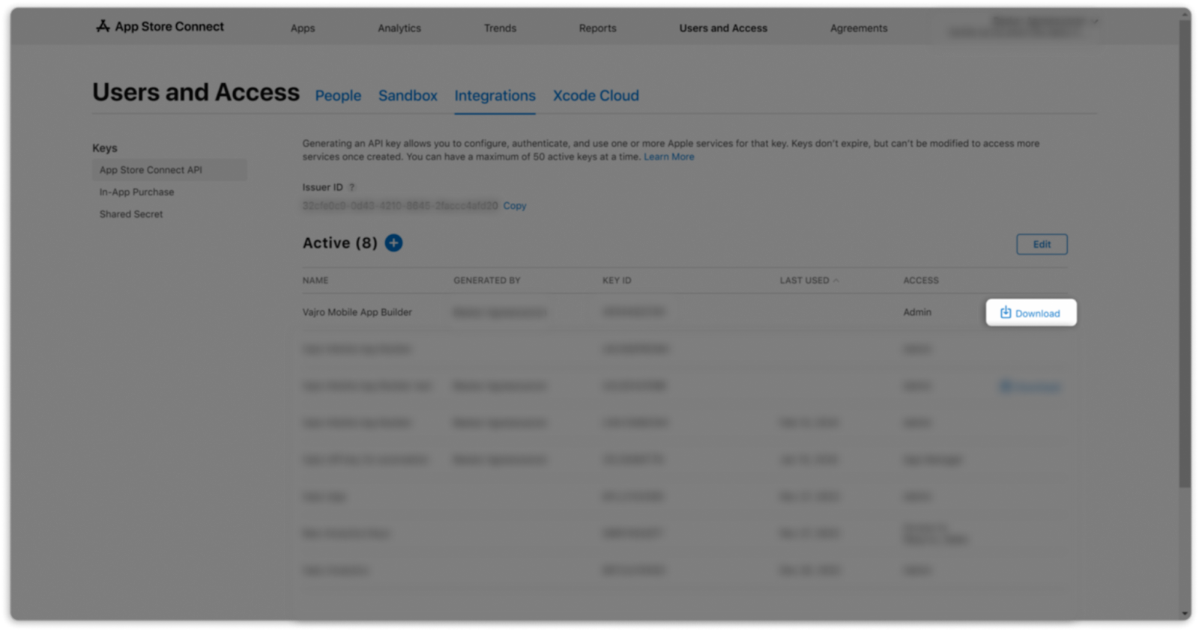Click the Active (8) heading
This screenshot has width=1199, height=631.
(x=340, y=243)
